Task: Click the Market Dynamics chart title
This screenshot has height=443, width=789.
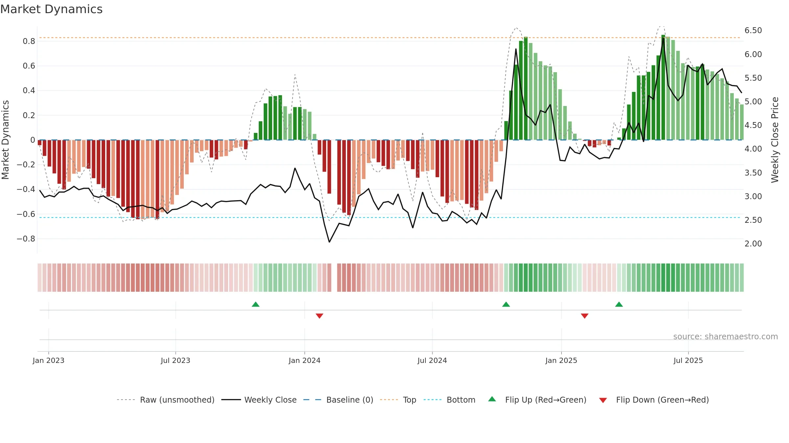Action: [52, 9]
